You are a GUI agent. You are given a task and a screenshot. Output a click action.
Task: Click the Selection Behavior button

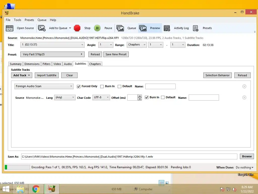pos(217,75)
